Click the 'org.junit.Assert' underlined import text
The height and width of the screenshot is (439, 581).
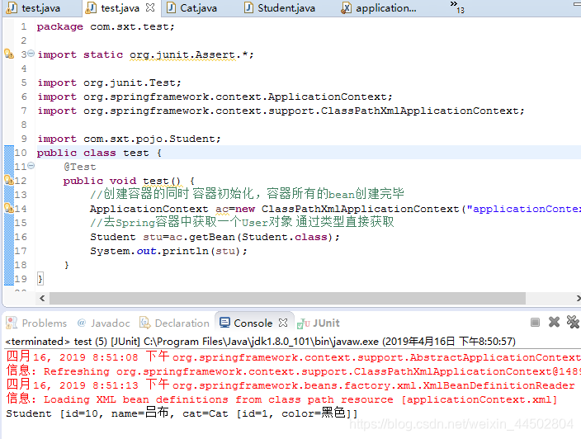(182, 54)
